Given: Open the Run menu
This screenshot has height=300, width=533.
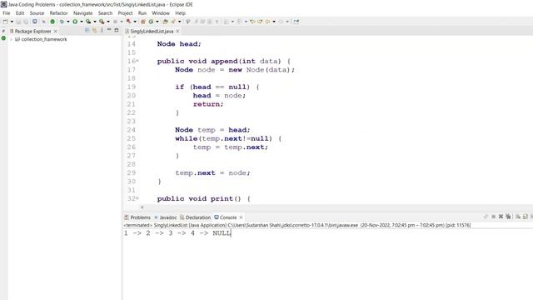Looking at the screenshot, I should pos(142,13).
